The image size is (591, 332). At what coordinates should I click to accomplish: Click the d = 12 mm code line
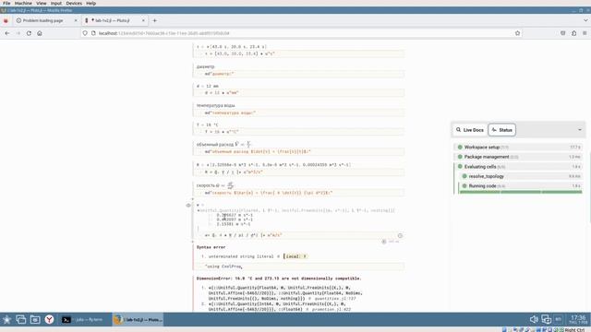pyautogui.click(x=299, y=92)
